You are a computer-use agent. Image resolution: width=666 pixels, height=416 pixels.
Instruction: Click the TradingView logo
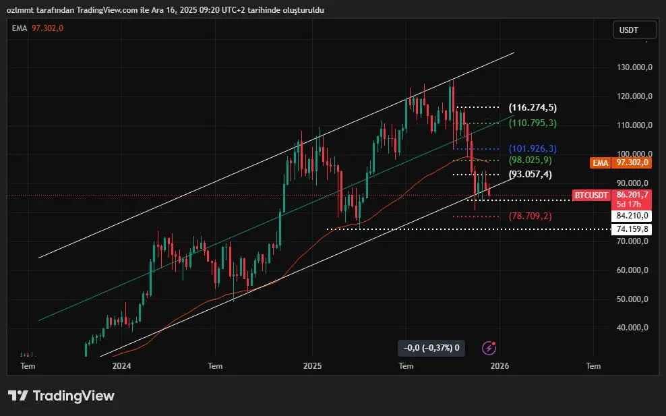point(61,396)
